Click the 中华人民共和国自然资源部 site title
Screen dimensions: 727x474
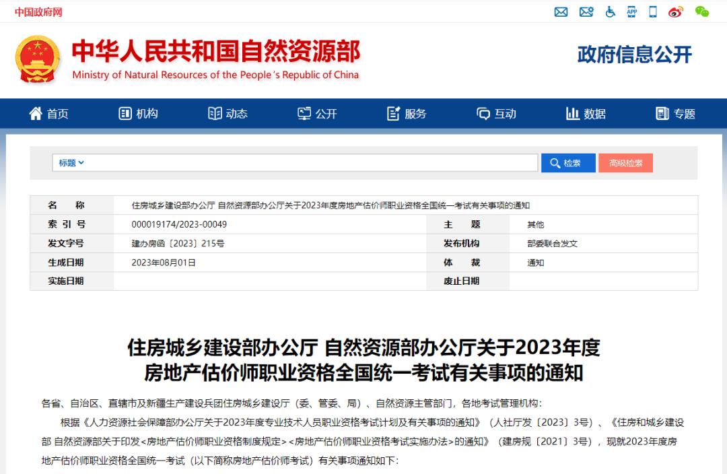[216, 50]
